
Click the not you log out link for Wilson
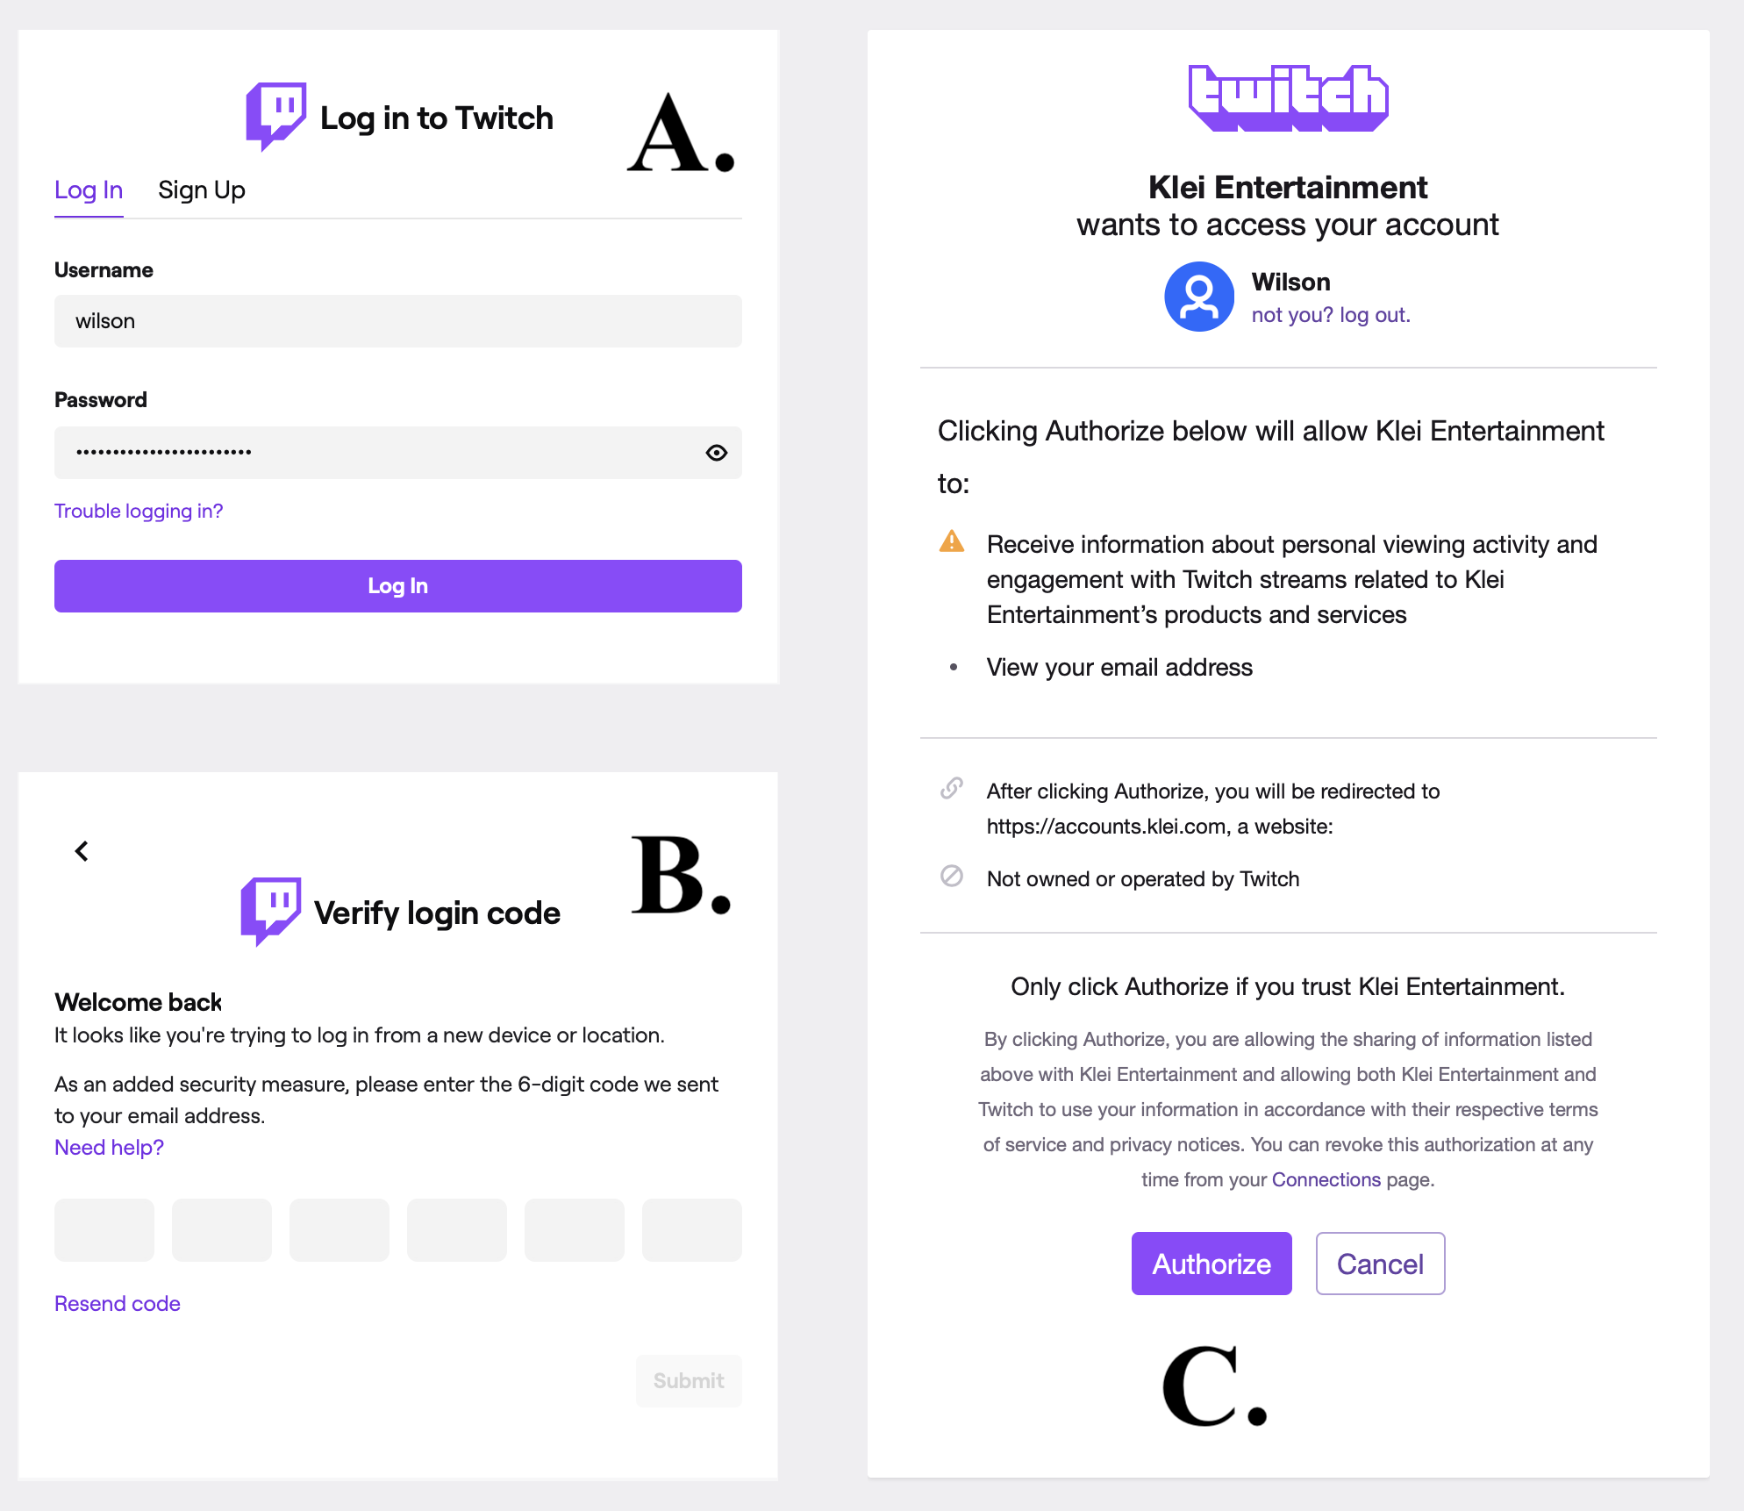1330,313
